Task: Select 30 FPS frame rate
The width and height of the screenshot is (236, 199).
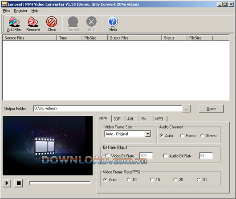Action: click(x=199, y=179)
